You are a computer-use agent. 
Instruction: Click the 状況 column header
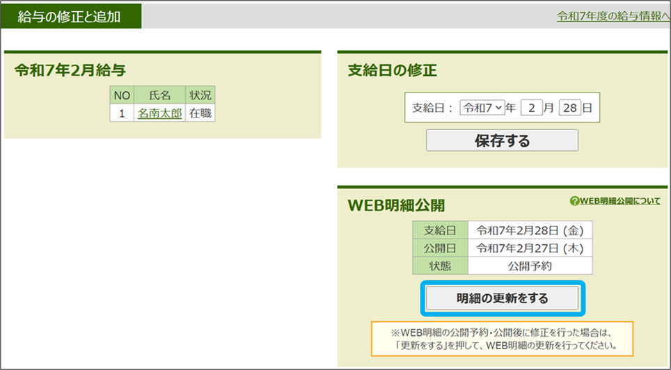[x=200, y=95]
